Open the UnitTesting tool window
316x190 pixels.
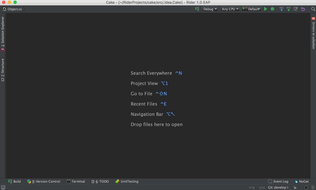pos(127,181)
